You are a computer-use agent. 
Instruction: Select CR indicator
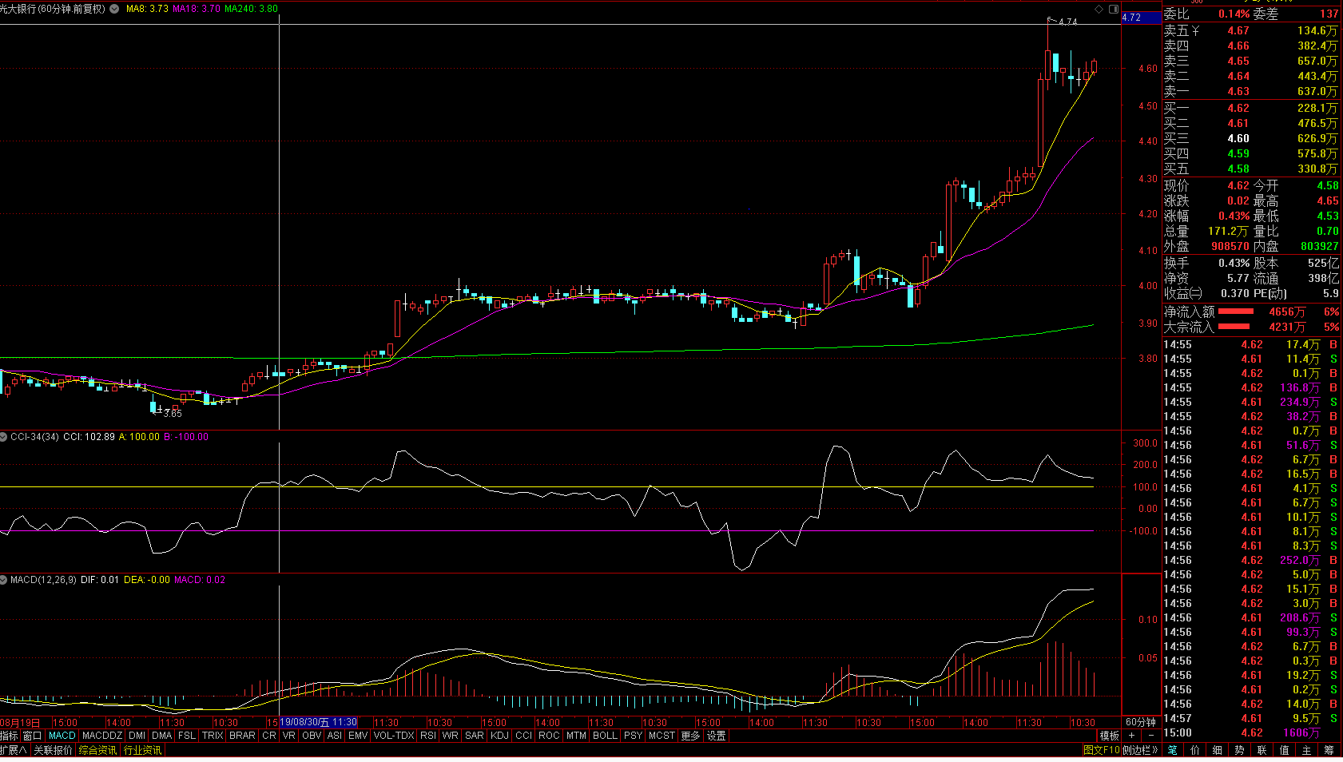tap(269, 736)
